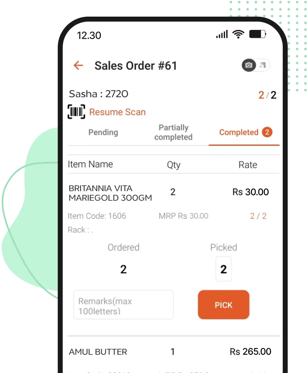
Task: Tap the Wi-Fi status icon
Action: tap(238, 34)
